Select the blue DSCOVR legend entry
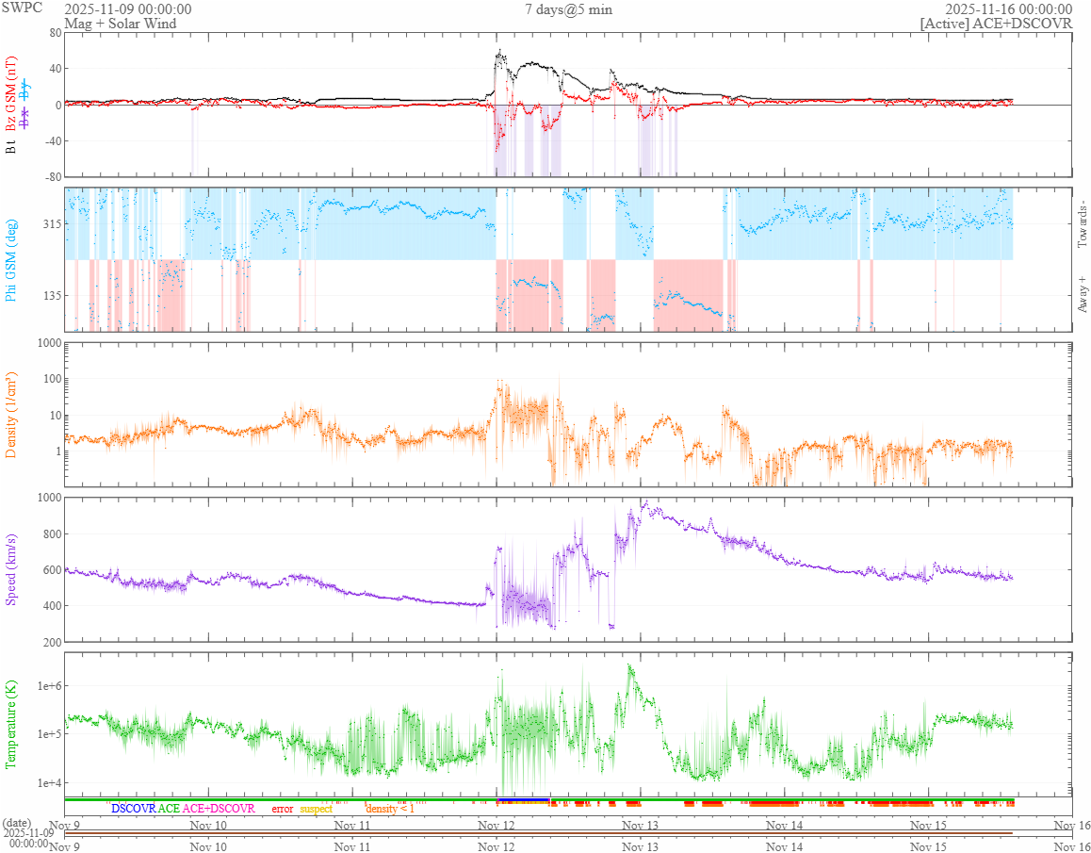1091x853 pixels. tap(133, 809)
